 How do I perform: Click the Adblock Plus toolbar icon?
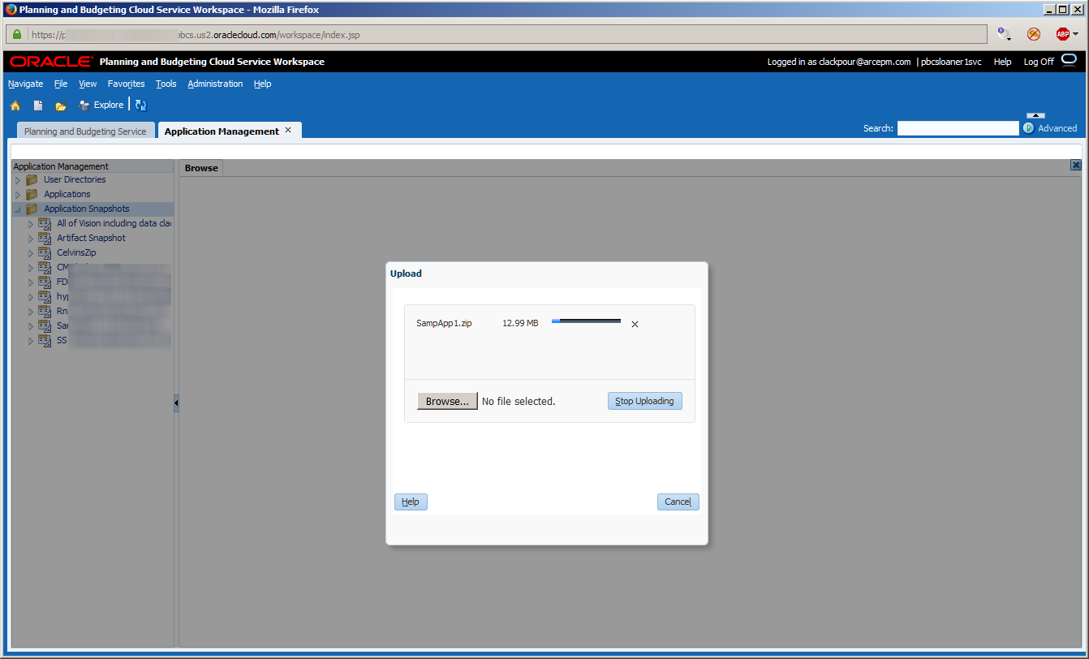point(1063,34)
